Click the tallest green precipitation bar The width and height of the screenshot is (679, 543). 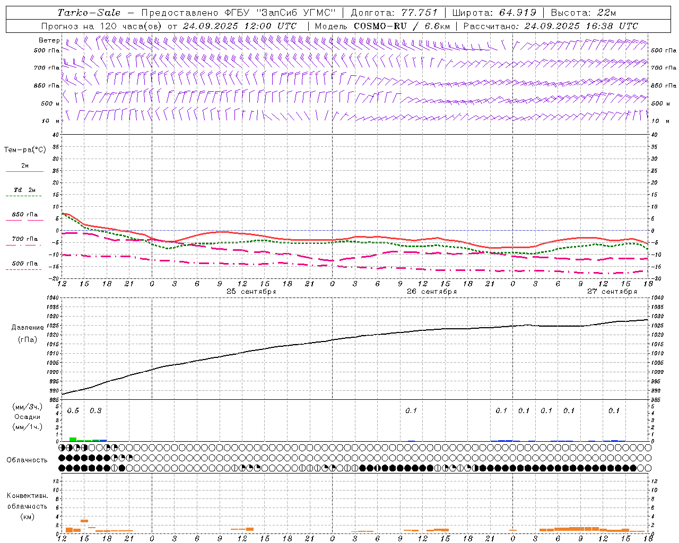pos(73,439)
